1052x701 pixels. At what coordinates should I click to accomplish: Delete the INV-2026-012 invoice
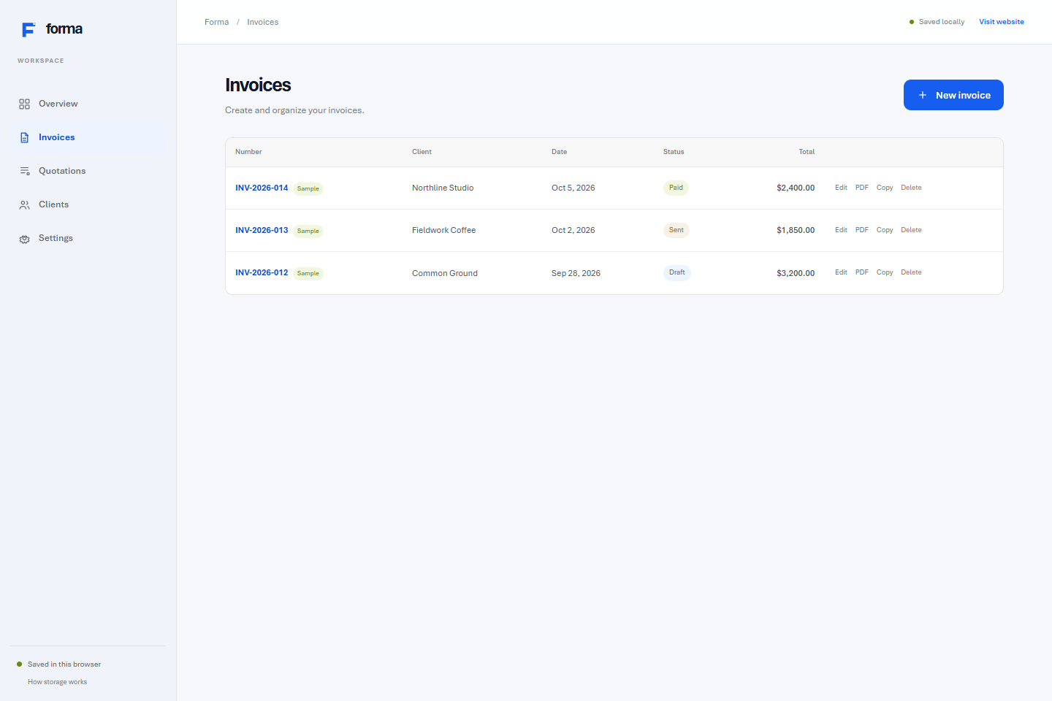pos(911,272)
